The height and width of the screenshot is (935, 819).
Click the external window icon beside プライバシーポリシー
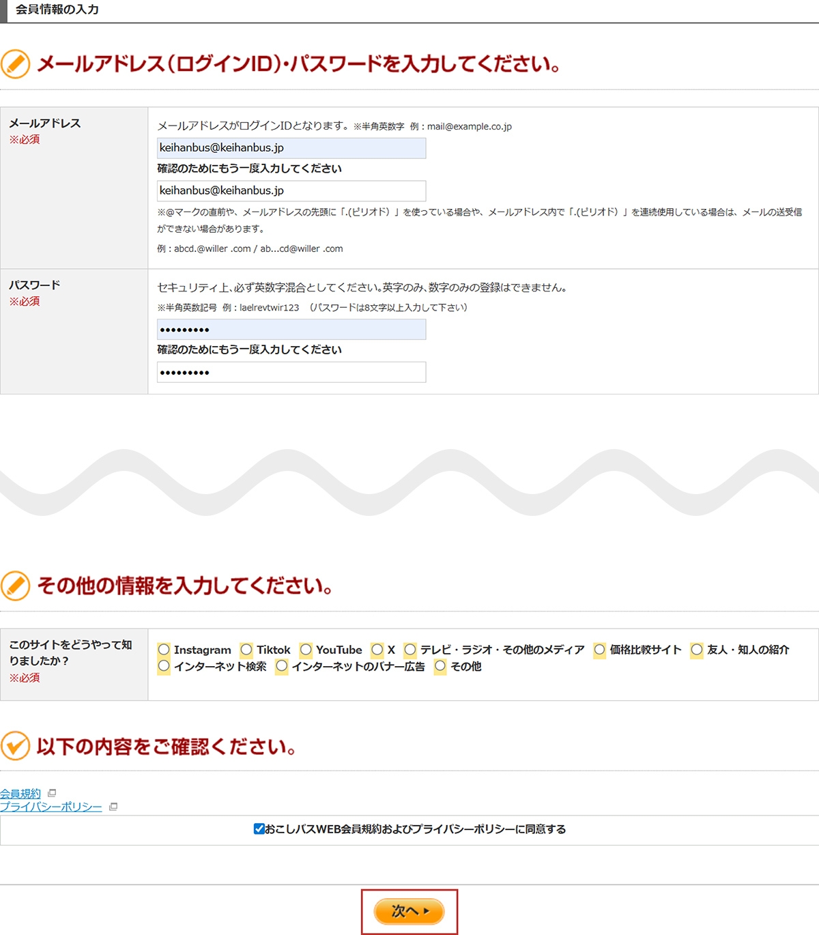point(113,807)
